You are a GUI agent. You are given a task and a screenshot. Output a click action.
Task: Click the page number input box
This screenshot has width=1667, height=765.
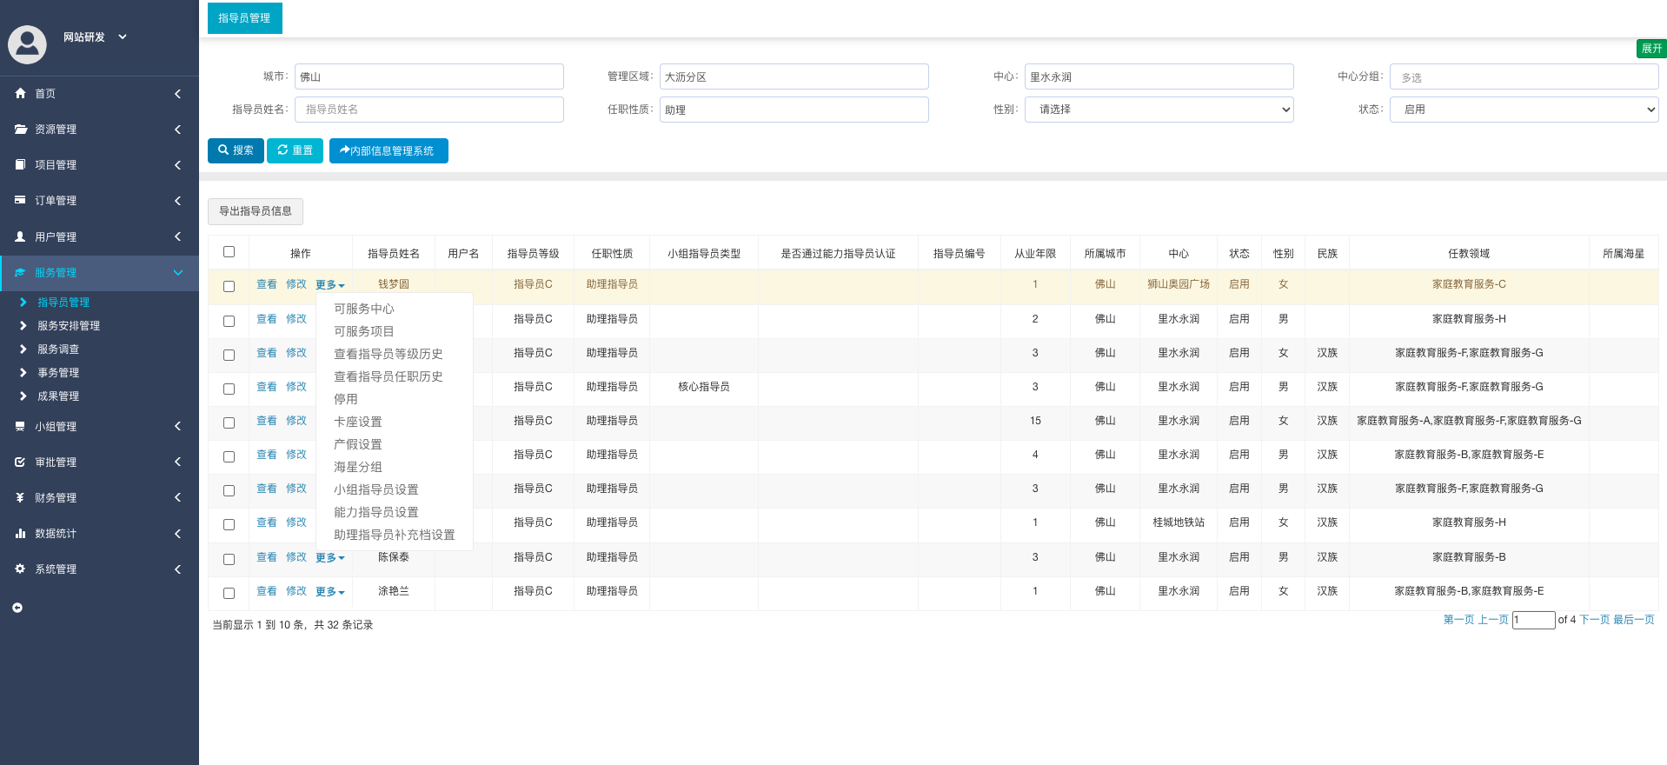click(1533, 620)
